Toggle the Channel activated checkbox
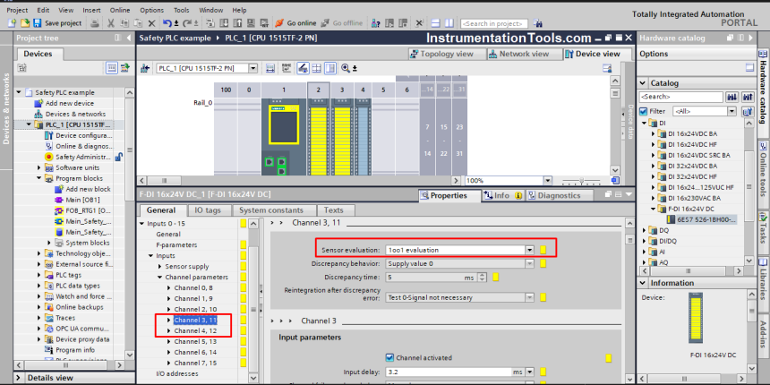770x385 pixels. [x=389, y=357]
